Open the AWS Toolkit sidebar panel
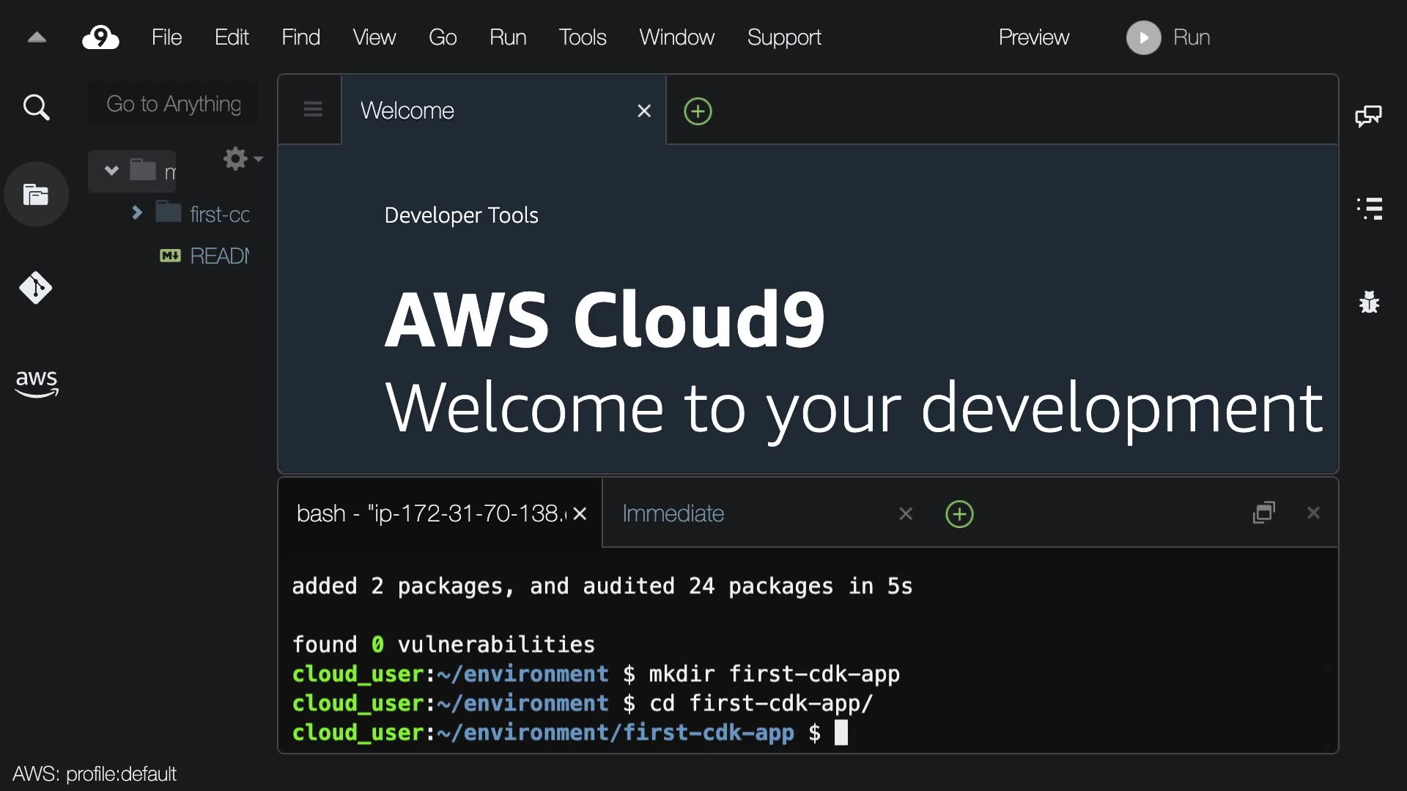Viewport: 1407px width, 791px height. point(36,382)
